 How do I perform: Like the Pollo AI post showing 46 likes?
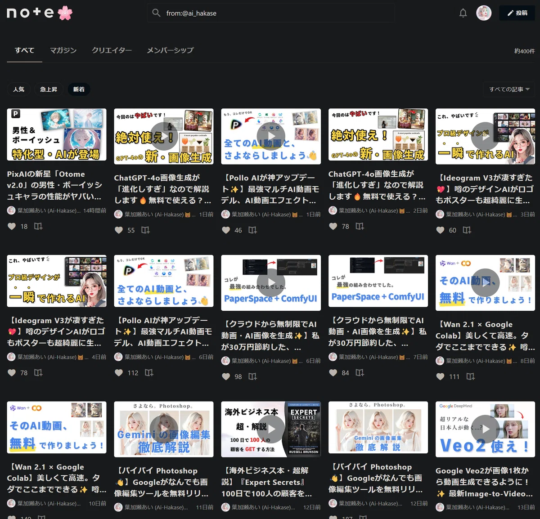tap(226, 230)
